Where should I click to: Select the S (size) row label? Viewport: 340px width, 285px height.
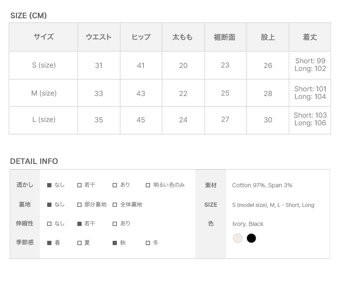(x=44, y=65)
